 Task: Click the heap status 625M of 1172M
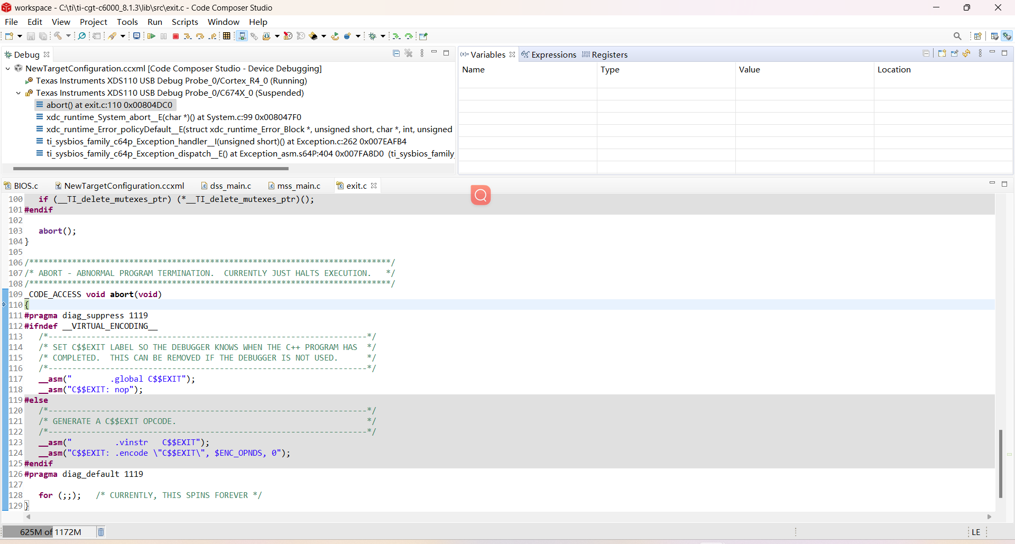click(x=49, y=532)
